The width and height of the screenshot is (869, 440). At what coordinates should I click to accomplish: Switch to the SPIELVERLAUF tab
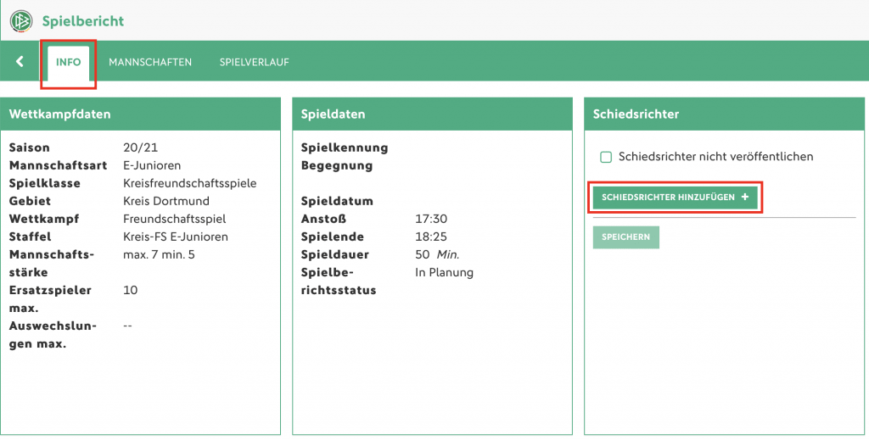255,62
